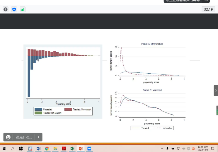Image resolution: width=218 pixels, height=152 pixels.
Task: Switch to PowerPoint in taskbar
Action: (x=81, y=148)
